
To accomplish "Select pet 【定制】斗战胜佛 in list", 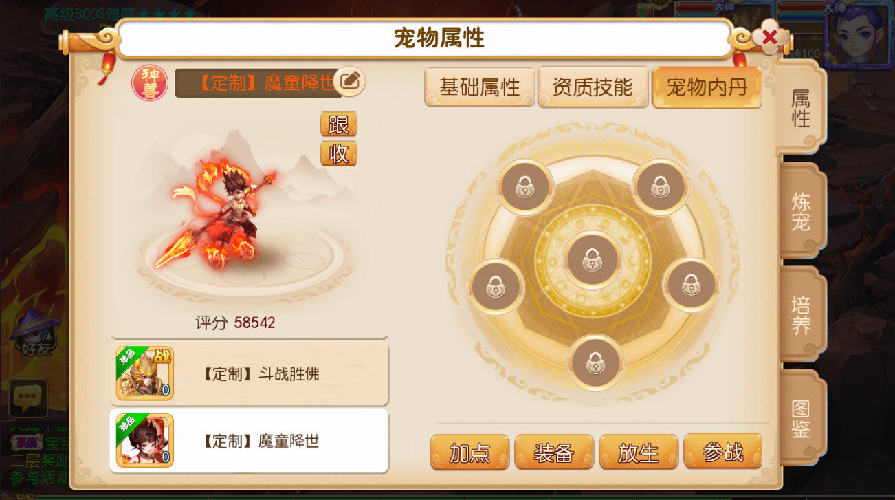I will tap(250, 374).
